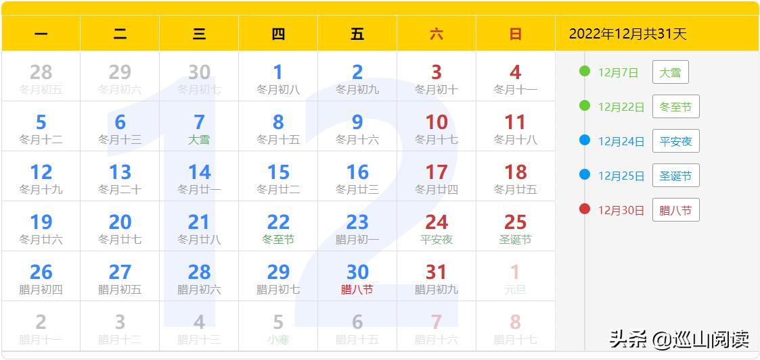
Task: Click the 日 Sunday column header
Action: pyautogui.click(x=515, y=33)
